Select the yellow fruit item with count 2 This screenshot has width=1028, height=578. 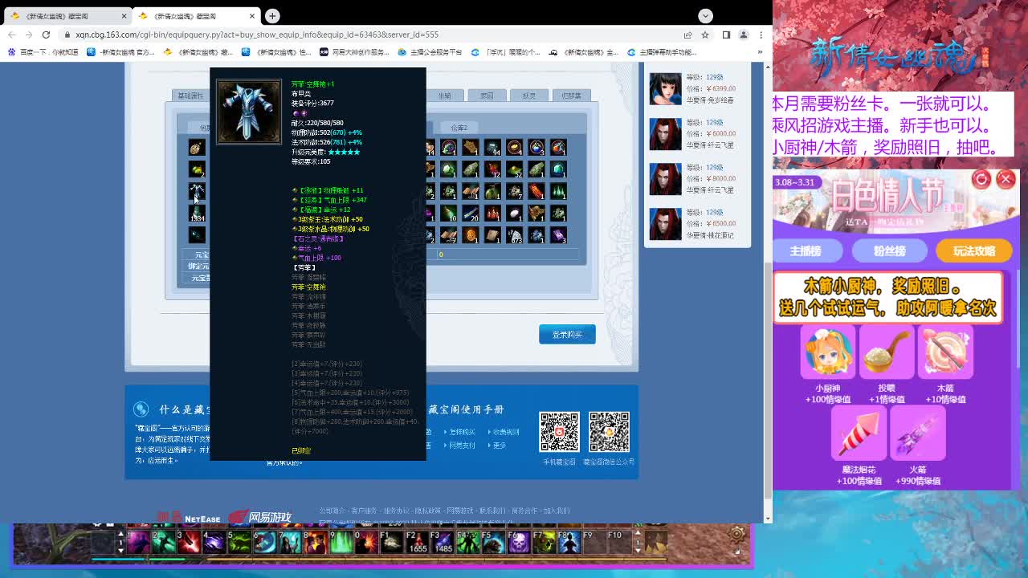(x=197, y=169)
